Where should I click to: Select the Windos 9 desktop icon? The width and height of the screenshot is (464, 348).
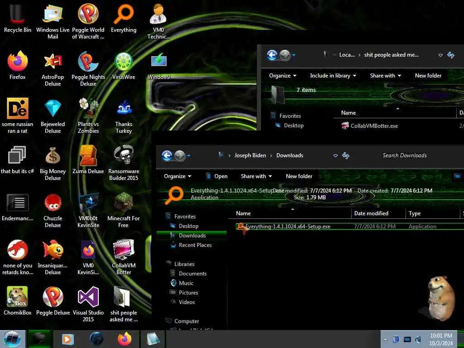coord(159,65)
